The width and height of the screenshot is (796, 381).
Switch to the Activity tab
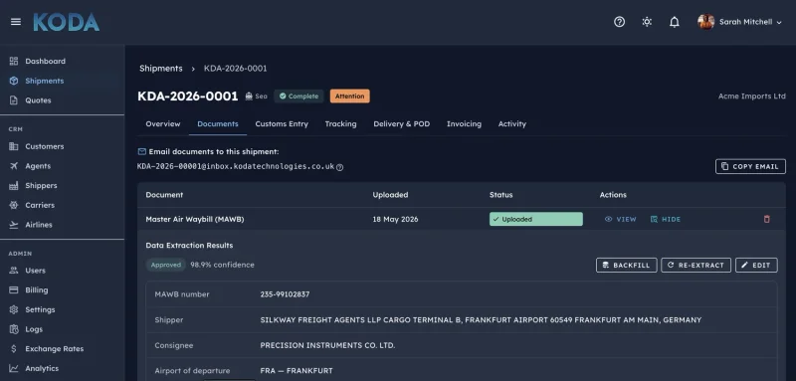(512, 123)
